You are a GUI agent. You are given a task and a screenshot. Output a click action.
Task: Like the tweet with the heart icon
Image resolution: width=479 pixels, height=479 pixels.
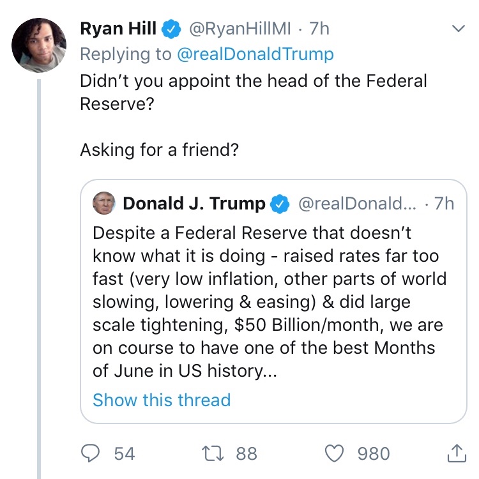pyautogui.click(x=335, y=453)
